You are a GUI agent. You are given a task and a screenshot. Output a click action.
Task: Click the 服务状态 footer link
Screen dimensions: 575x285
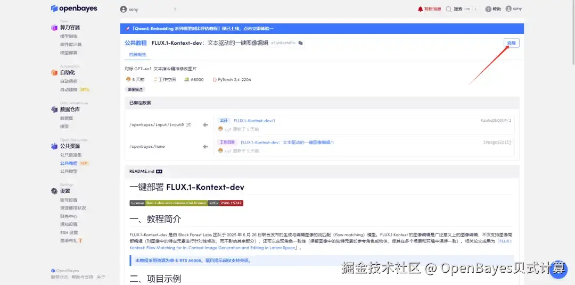60,278
